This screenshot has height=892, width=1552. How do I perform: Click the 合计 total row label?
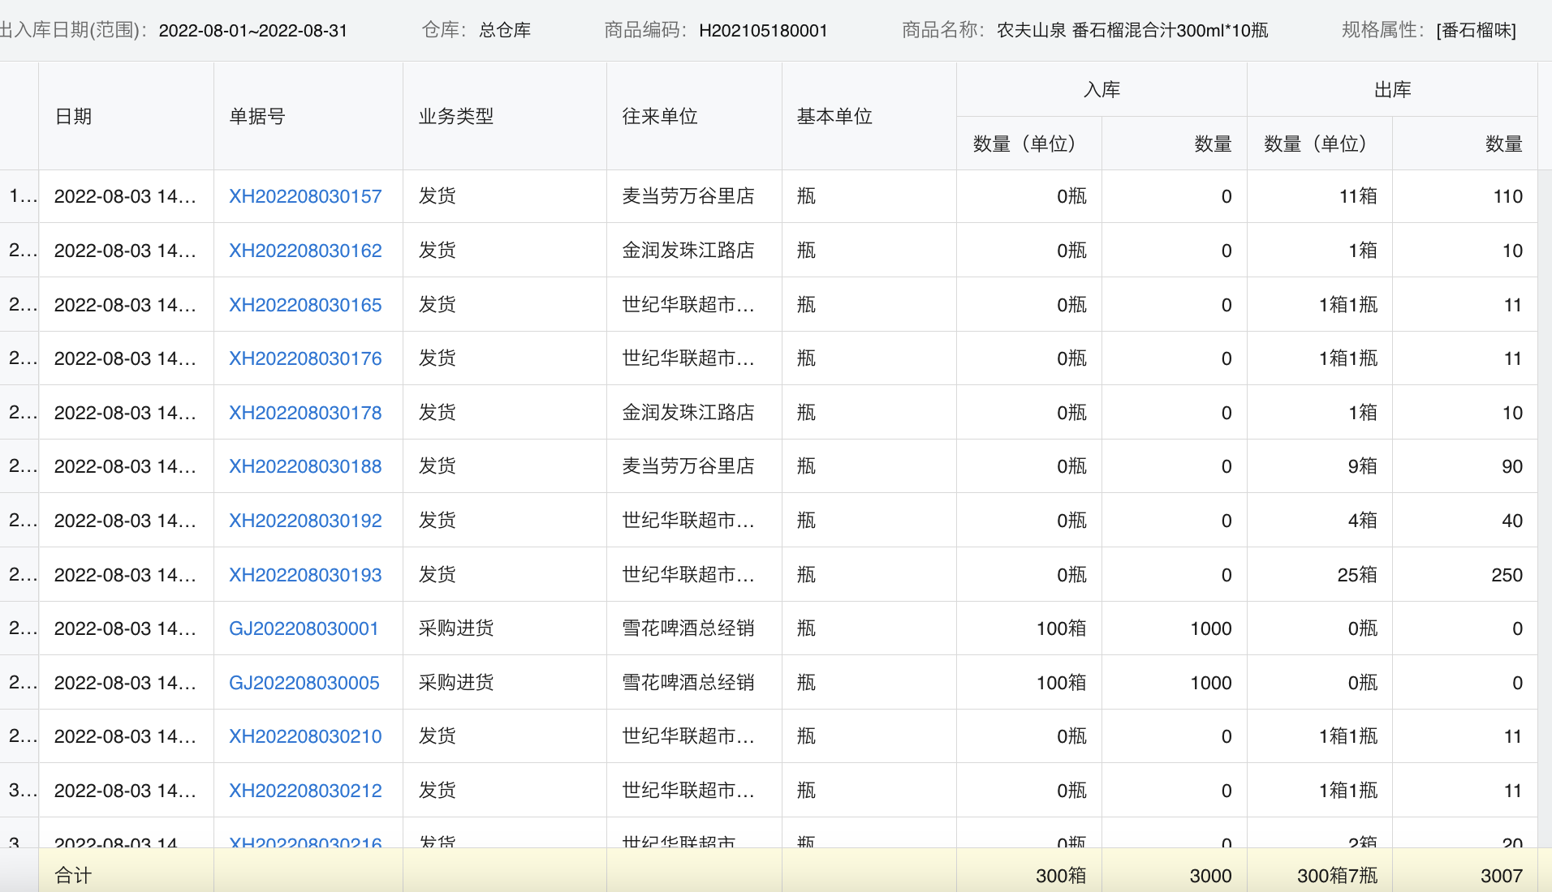coord(73,875)
